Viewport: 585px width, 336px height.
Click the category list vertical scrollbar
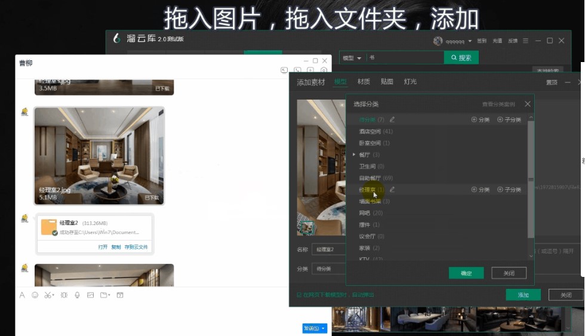(x=531, y=179)
